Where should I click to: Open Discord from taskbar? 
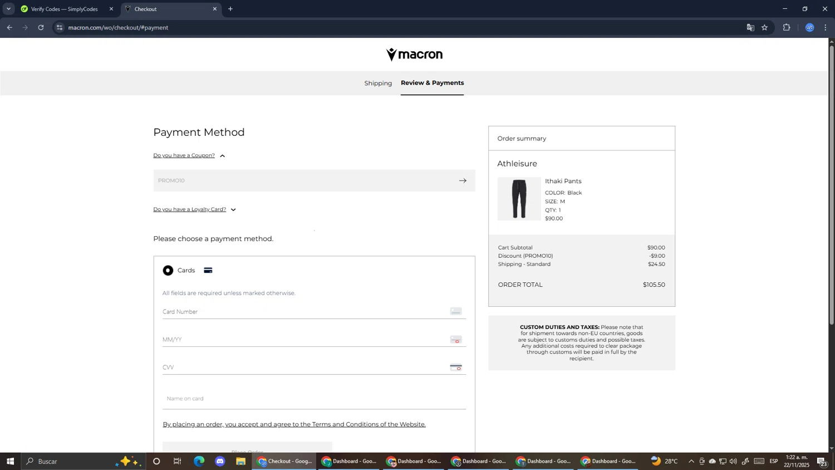[x=220, y=461]
